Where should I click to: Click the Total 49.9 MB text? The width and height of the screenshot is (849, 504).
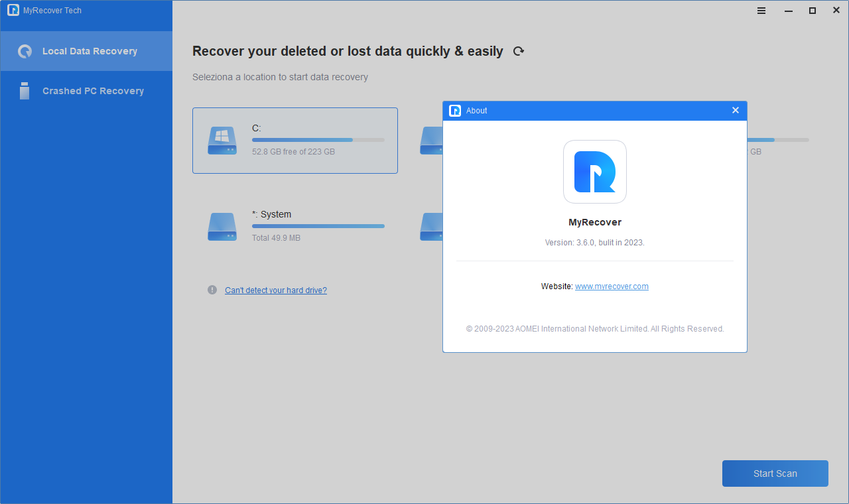click(x=276, y=238)
